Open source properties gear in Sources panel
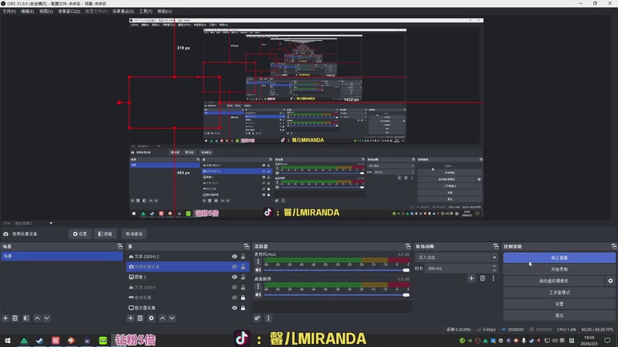618x347 pixels. coord(151,318)
